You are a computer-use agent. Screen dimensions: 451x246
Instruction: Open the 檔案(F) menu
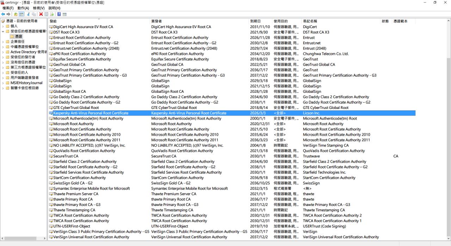click(8, 8)
